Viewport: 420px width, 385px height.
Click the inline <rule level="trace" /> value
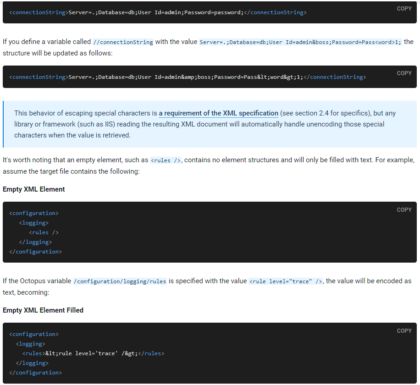coord(286,281)
